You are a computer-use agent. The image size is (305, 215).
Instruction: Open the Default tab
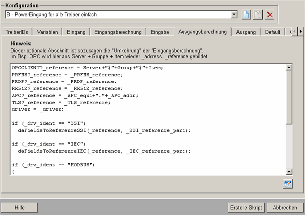click(273, 32)
